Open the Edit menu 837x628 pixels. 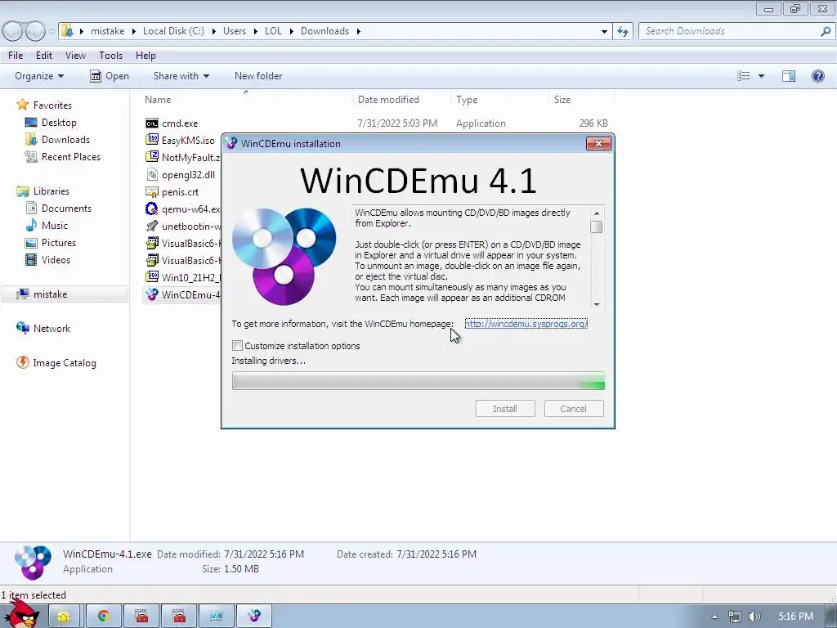44,55
